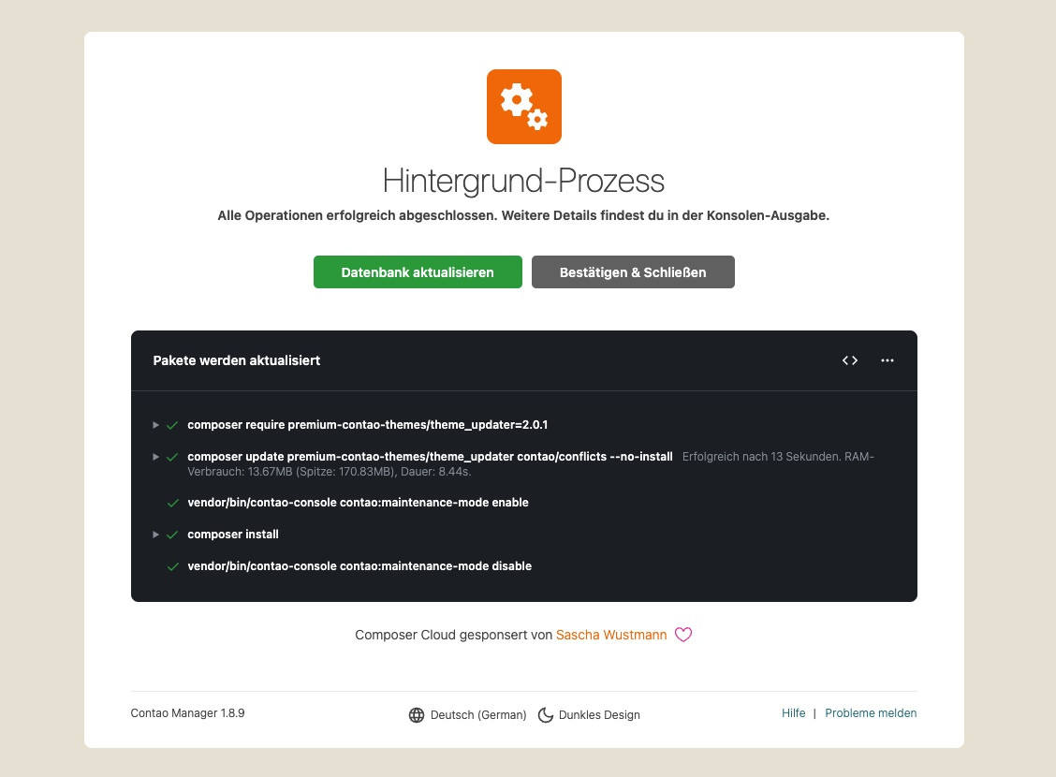The image size is (1056, 777).
Task: Click the checkmark beside maintenance-mode enable
Action: pos(172,503)
